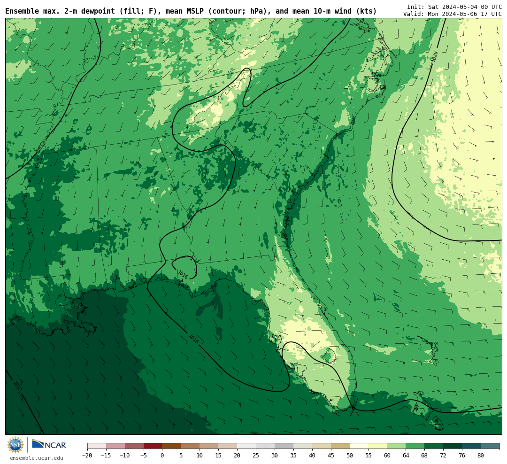Select the colorbar swatch between 64 and 68
This screenshot has height=464, width=507.
click(415, 446)
